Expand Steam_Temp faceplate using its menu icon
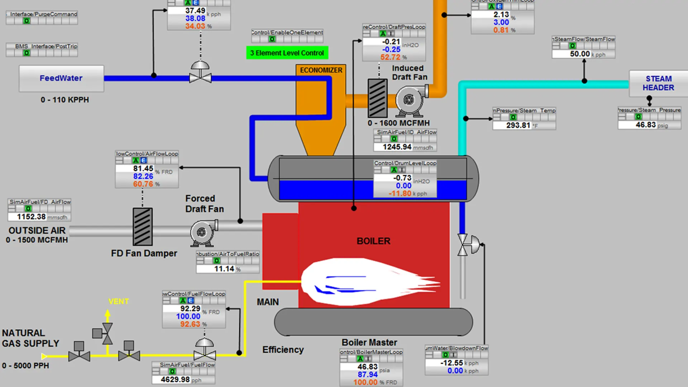The width and height of the screenshot is (688, 387). (x=497, y=117)
